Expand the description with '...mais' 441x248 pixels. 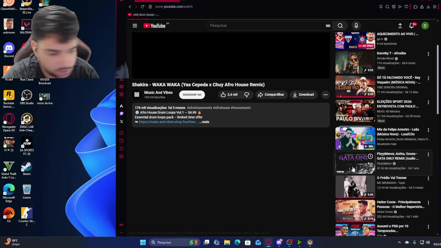click(205, 122)
